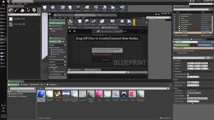
Task: Toggle visibility of Atmospheric Fog actor
Action: [175, 14]
